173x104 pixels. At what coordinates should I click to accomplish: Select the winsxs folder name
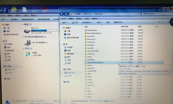[x=90, y=94]
